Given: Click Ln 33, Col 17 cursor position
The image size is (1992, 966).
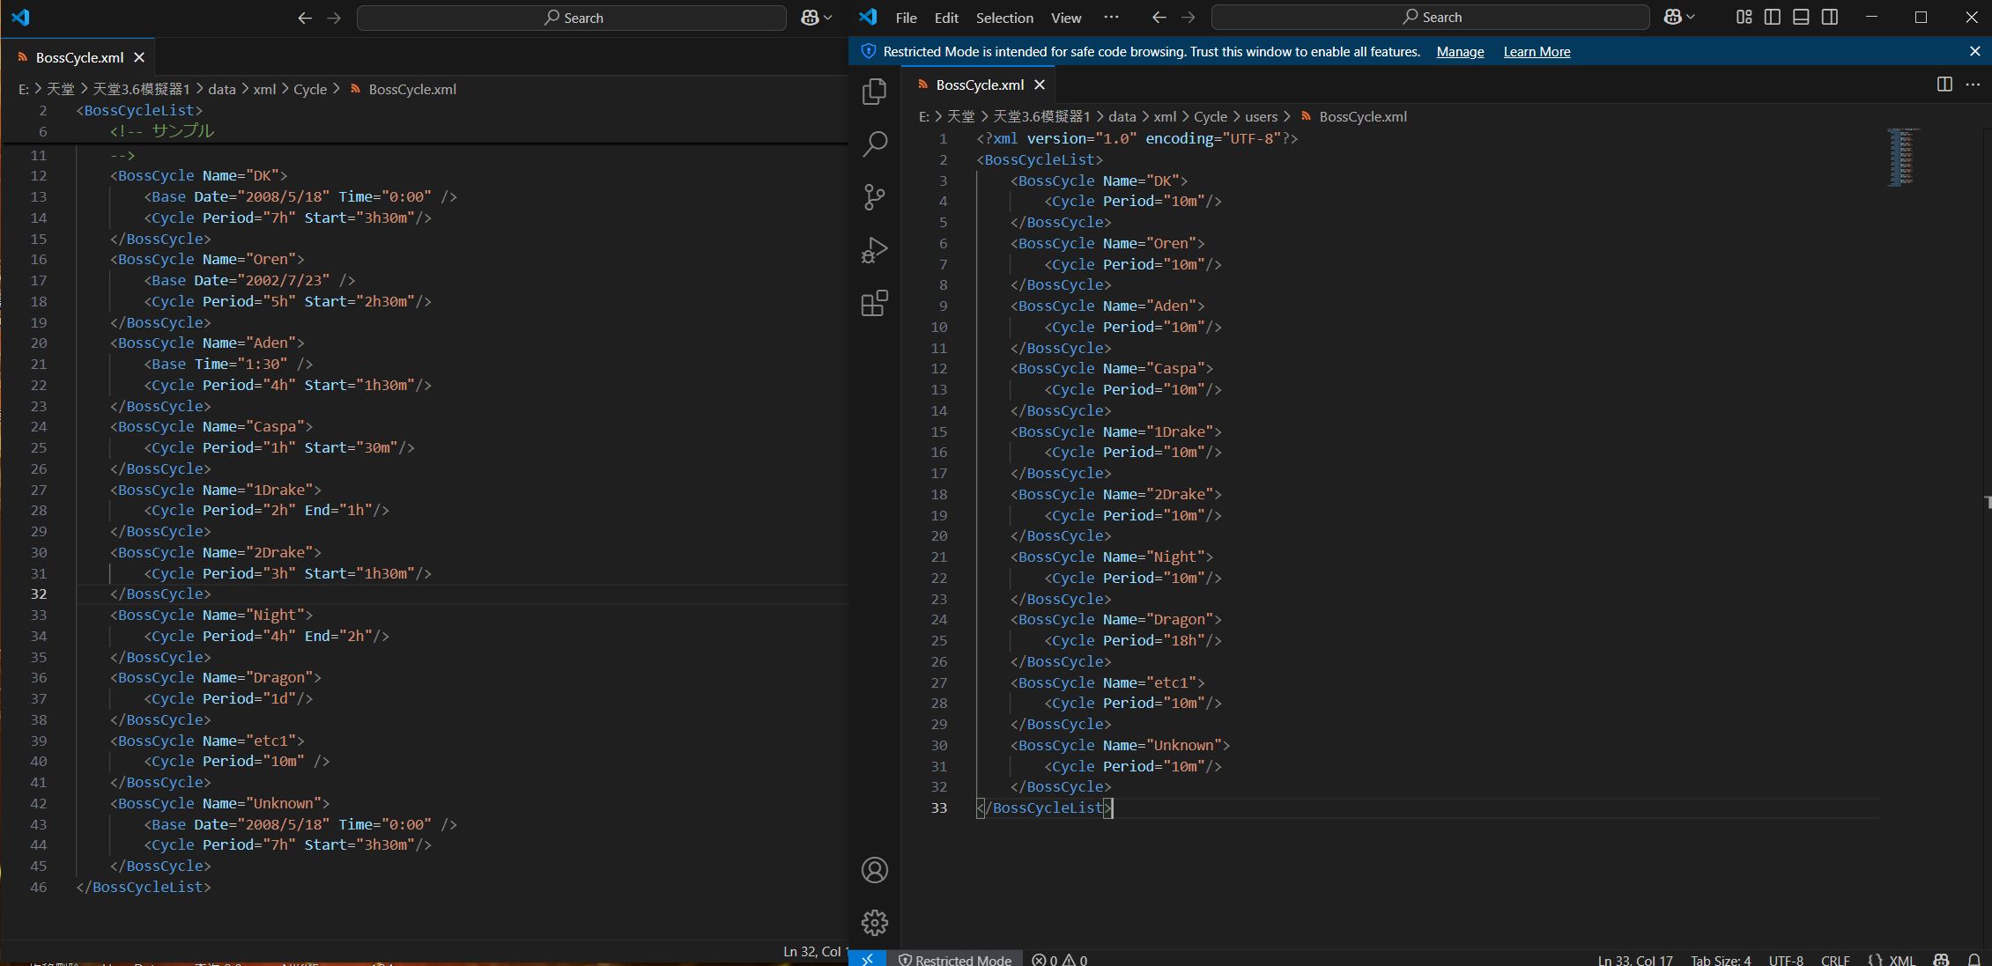Looking at the screenshot, I should coord(1635,960).
